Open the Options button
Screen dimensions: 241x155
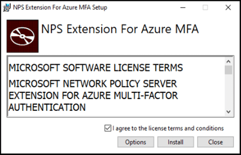tap(136, 142)
